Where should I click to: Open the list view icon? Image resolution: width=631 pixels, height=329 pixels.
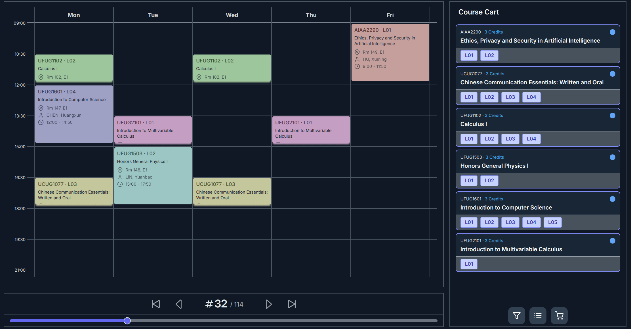pyautogui.click(x=538, y=315)
